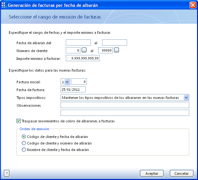This screenshot has width=198, height=180.
Task: Click the help question mark icon
Action: tap(7, 173)
